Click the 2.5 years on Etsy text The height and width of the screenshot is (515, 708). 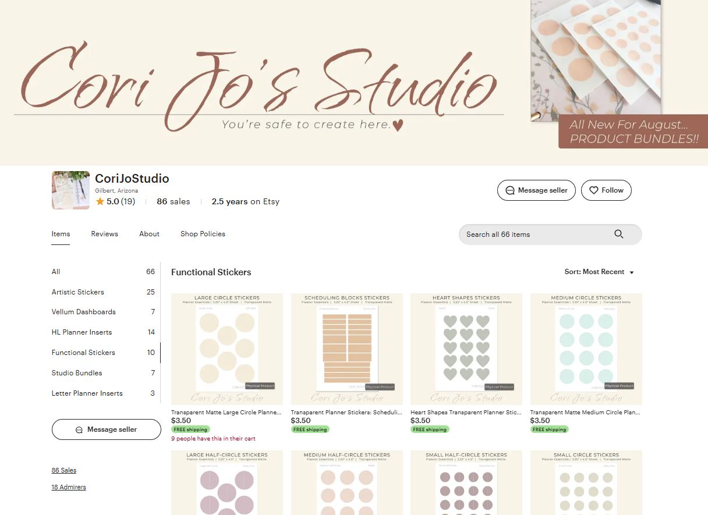tap(246, 201)
